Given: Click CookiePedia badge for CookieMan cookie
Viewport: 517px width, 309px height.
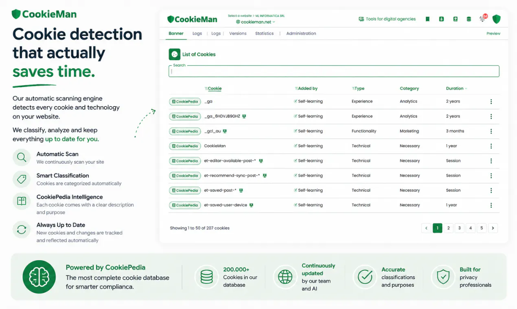Looking at the screenshot, I should pos(185,146).
